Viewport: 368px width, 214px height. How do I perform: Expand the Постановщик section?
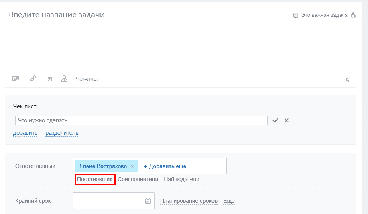coord(95,180)
